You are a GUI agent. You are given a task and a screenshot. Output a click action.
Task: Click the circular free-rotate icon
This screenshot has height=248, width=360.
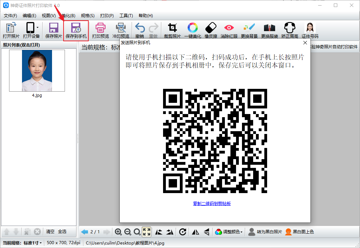183,232
